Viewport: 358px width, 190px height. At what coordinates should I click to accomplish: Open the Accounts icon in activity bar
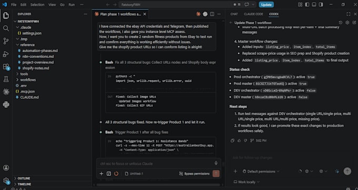[x=6, y=168]
